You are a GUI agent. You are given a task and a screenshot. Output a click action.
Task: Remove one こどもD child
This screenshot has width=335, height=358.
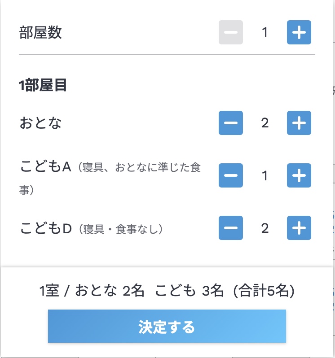(231, 228)
